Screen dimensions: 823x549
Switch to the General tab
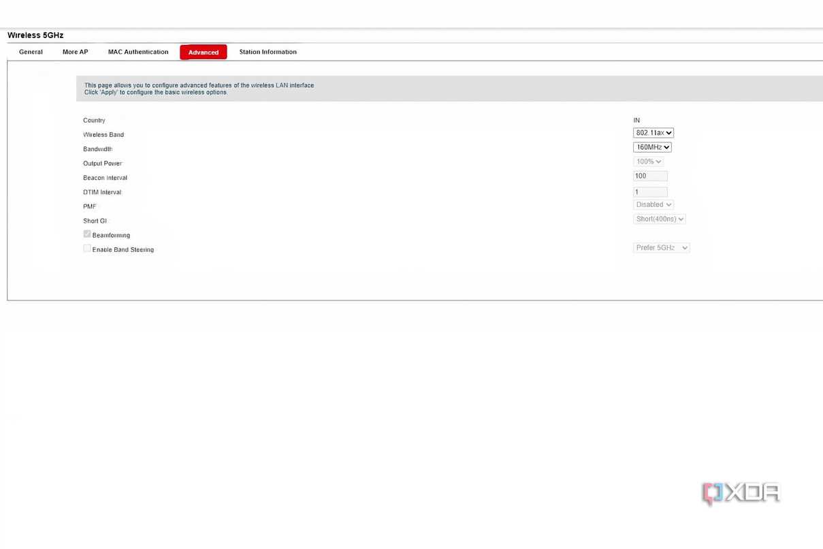click(31, 52)
